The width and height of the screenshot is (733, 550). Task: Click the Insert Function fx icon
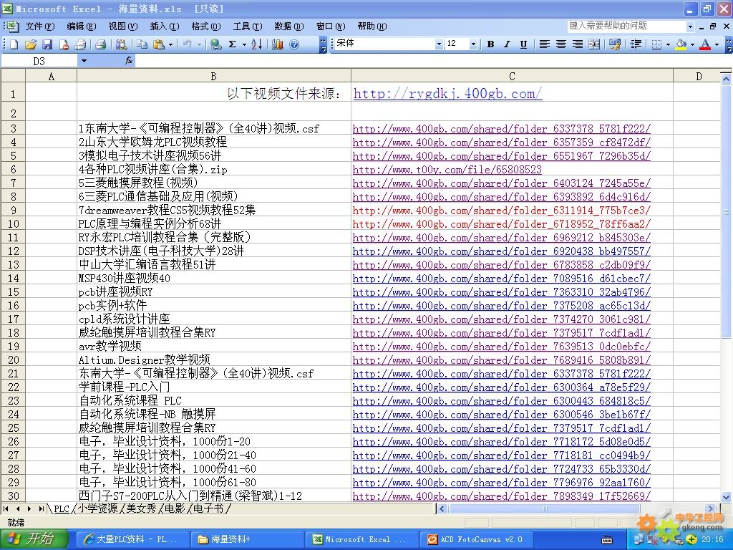[x=129, y=61]
